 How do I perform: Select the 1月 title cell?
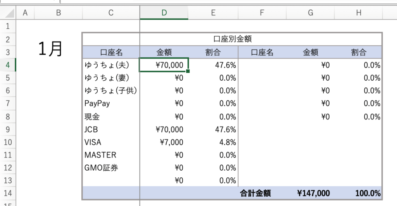[50, 49]
